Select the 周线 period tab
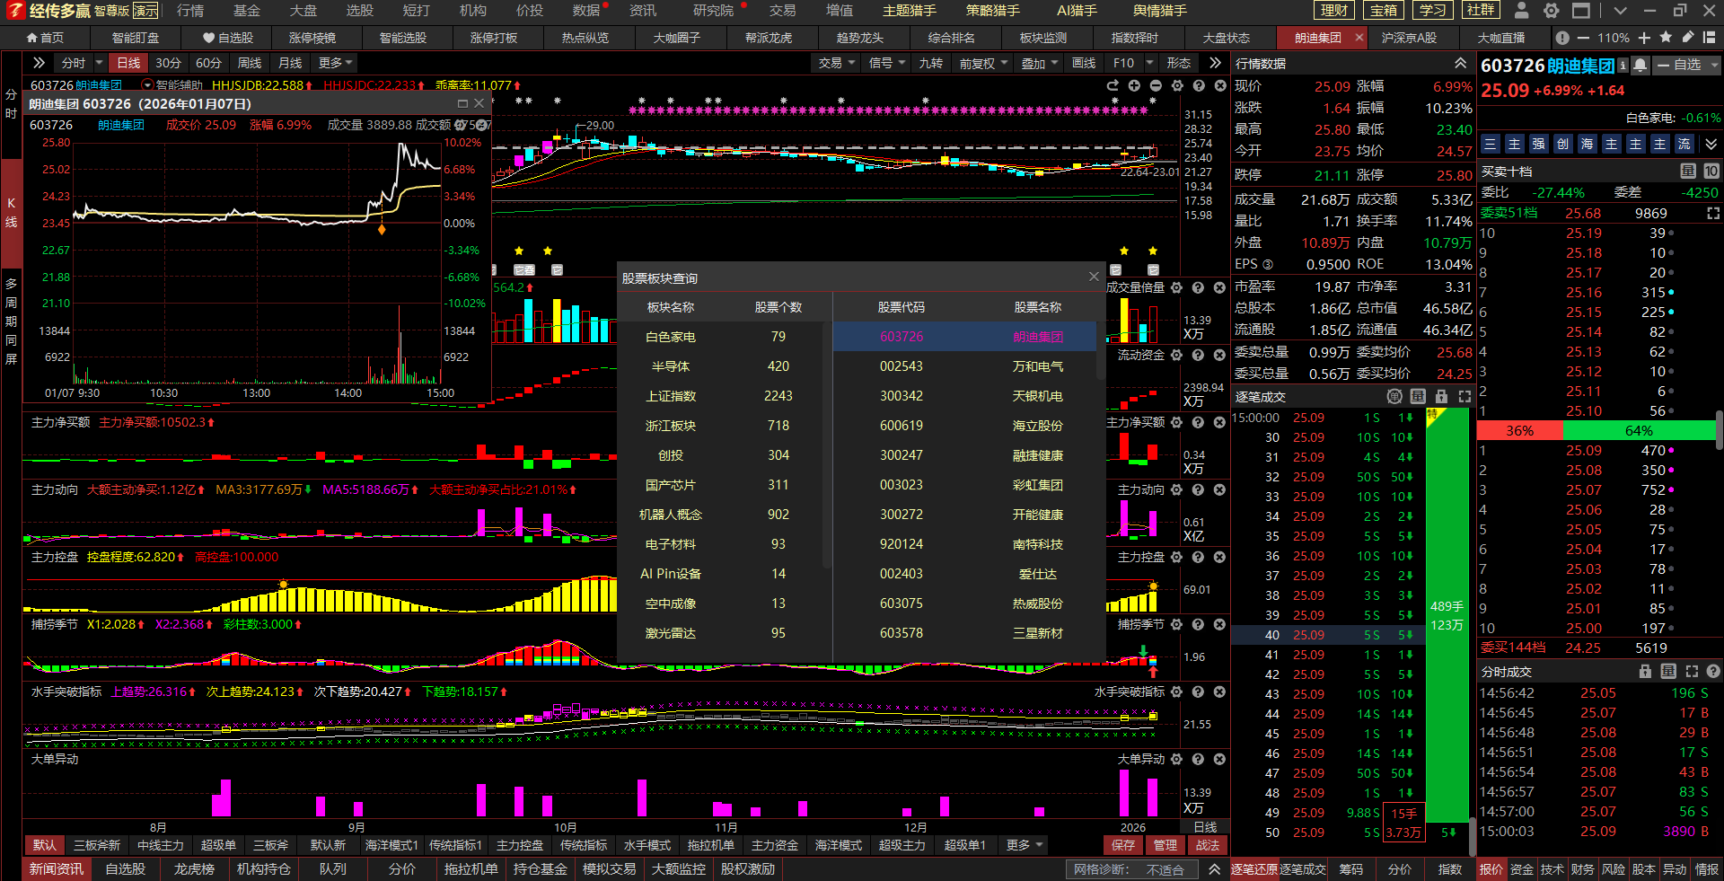Viewport: 1724px width, 881px height. coord(249,63)
